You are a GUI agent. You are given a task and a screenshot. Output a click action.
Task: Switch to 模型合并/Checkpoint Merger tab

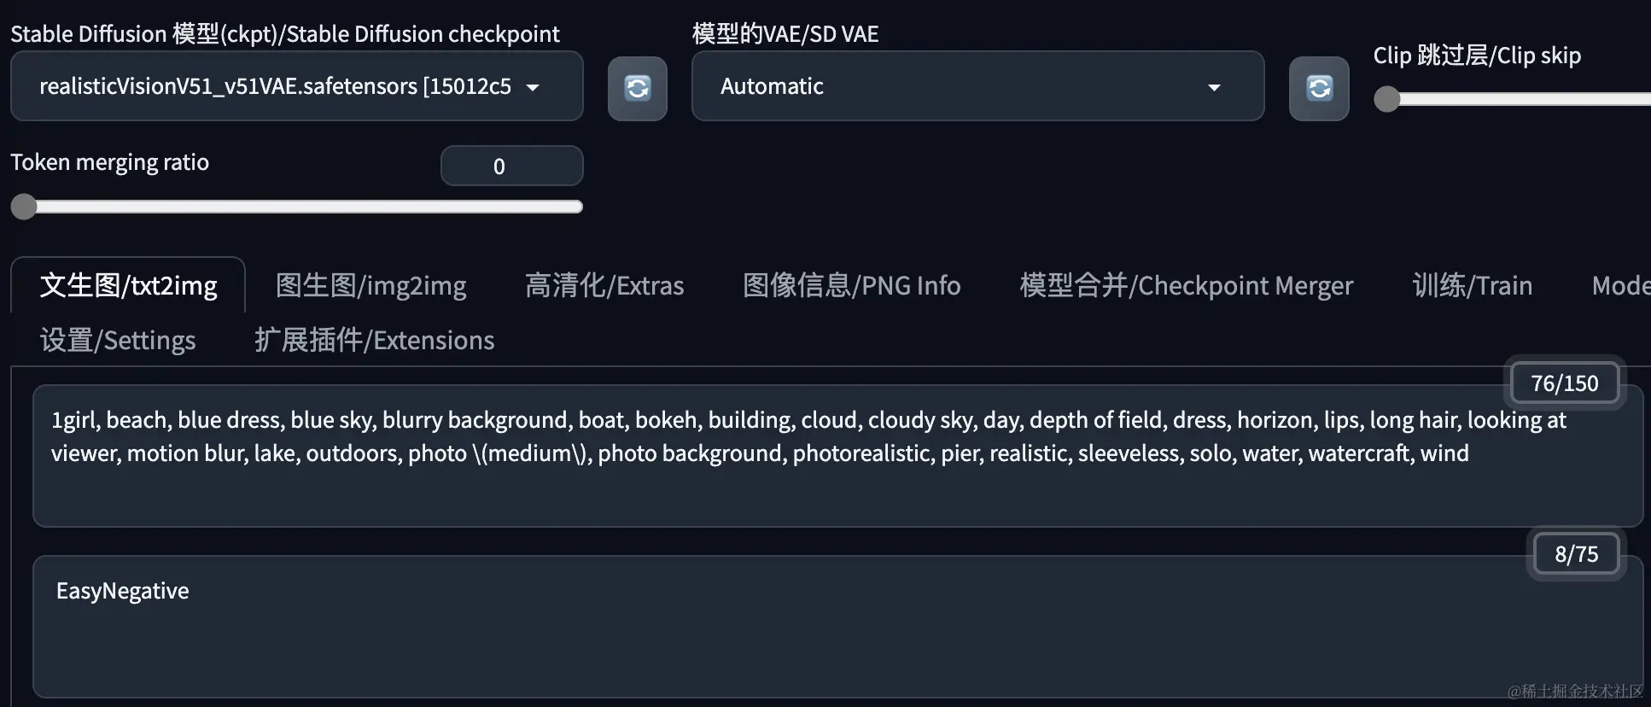click(x=1185, y=285)
